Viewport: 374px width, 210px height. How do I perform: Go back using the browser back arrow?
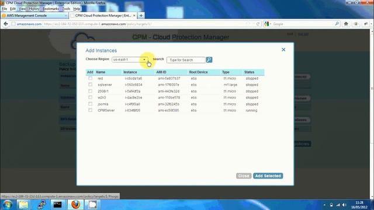coord(6,24)
